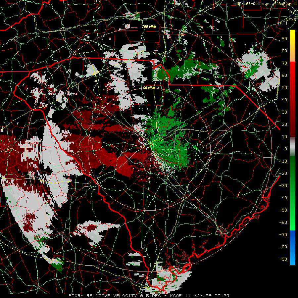Click the NEXR label above the color scale

(291, 20)
